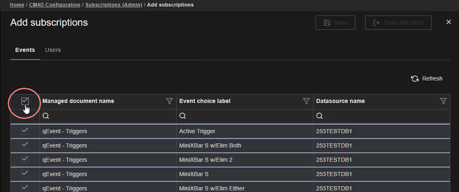
Task: Click search icon under Event choice label
Action: pyautogui.click(x=183, y=116)
